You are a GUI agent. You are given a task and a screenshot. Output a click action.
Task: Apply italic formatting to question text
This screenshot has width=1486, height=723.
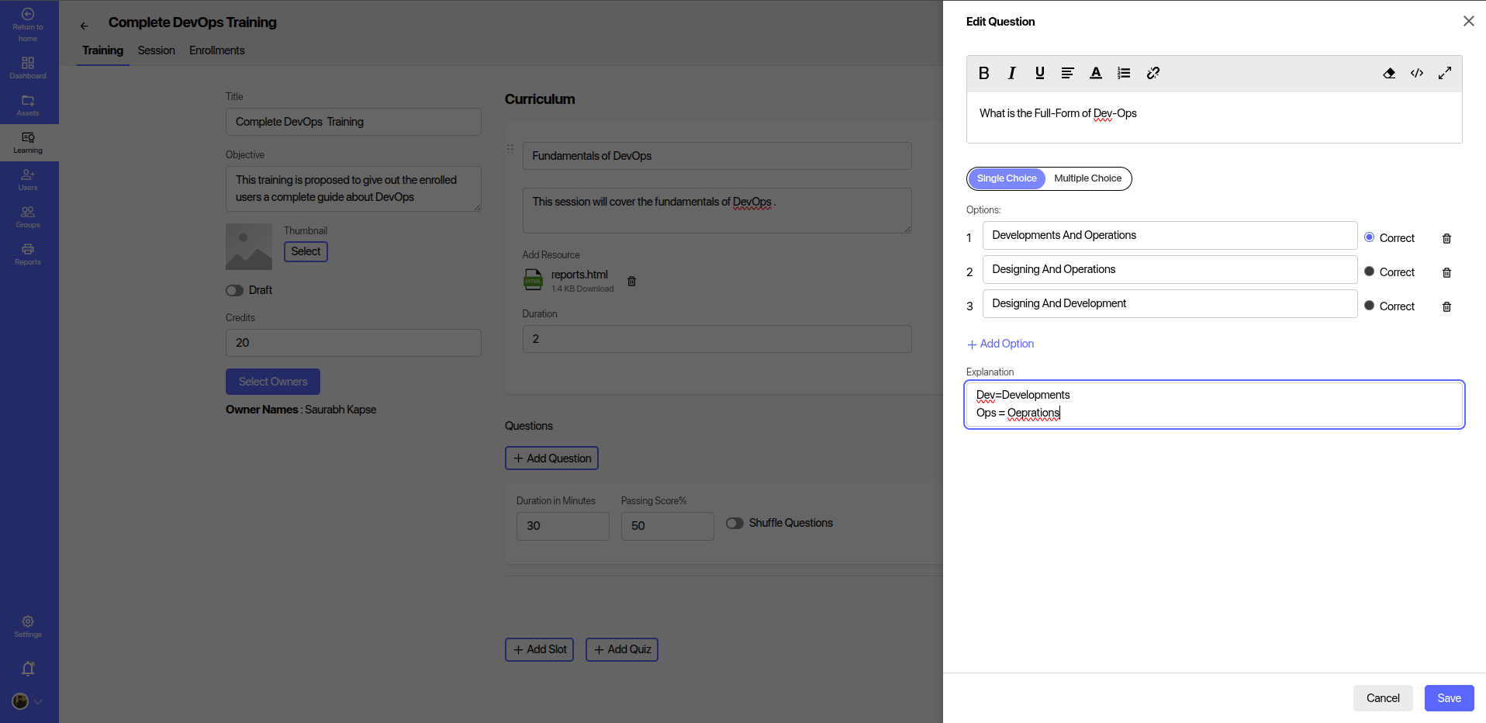(1011, 73)
